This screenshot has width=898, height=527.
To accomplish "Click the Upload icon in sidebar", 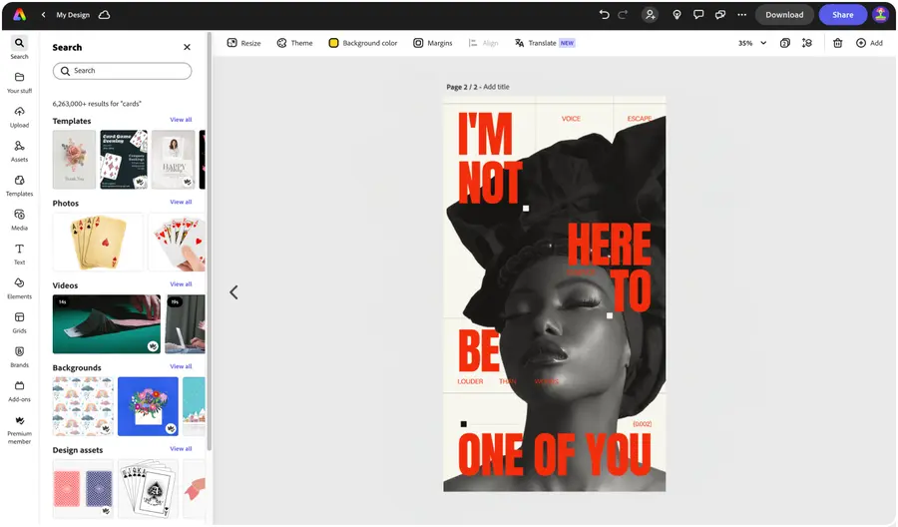I will pos(20,117).
